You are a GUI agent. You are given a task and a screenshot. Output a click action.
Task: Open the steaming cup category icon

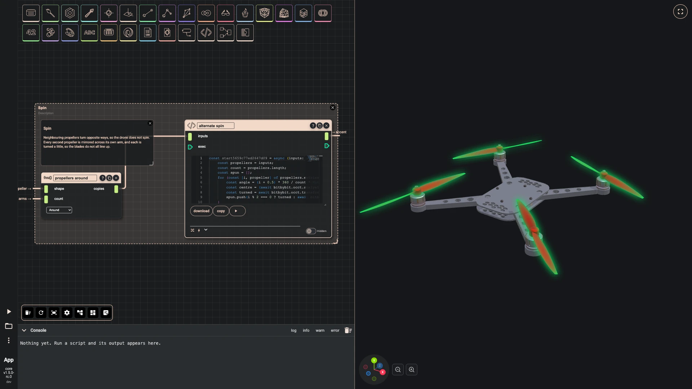pos(245,13)
